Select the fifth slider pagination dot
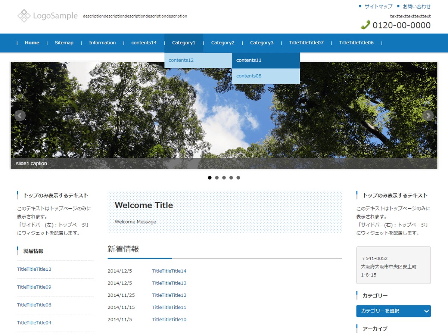 (238, 178)
